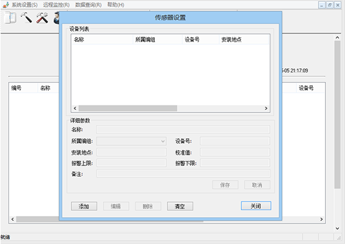Click the 报警下限 input field
This screenshot has width=345, height=245.
tap(235, 163)
